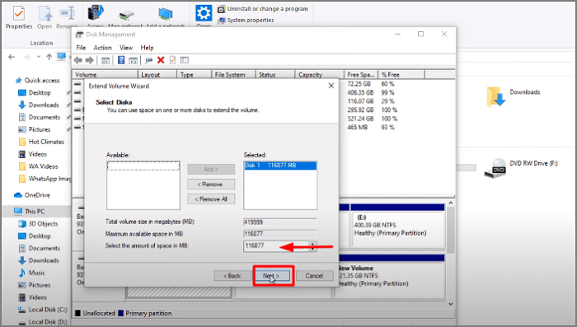The image size is (577, 327).
Task: Sort by the File System column header
Action: (x=233, y=75)
